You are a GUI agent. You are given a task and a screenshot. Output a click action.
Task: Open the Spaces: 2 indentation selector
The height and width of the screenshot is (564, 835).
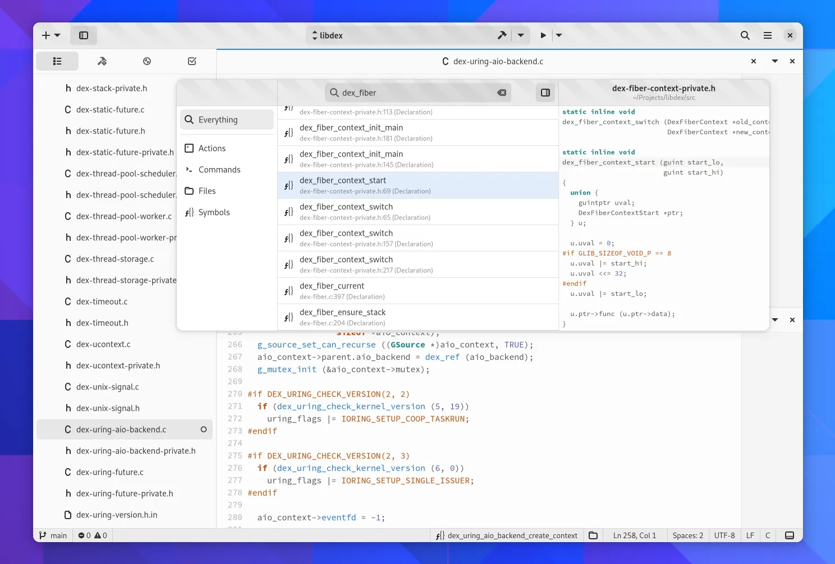687,535
